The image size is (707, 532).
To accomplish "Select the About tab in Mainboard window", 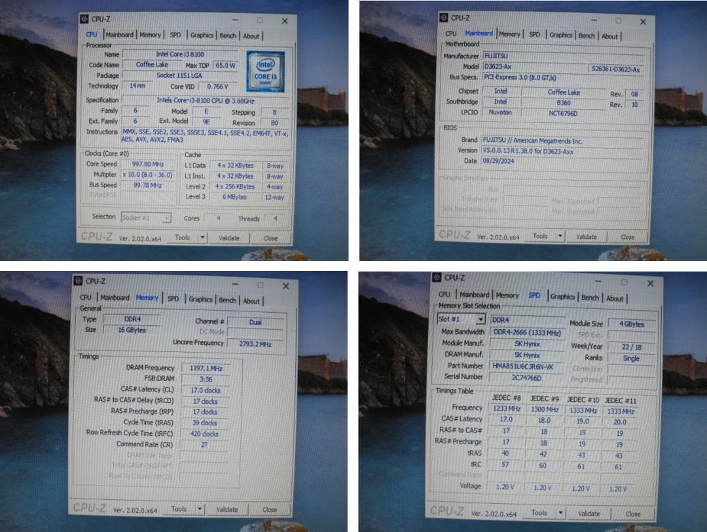I will coord(610,36).
